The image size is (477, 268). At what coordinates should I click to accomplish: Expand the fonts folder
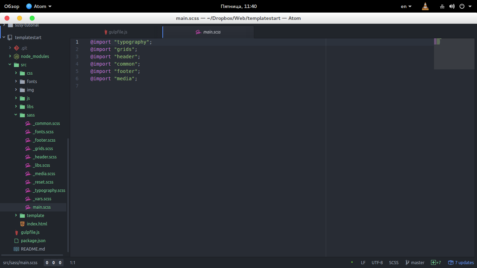pos(16,81)
